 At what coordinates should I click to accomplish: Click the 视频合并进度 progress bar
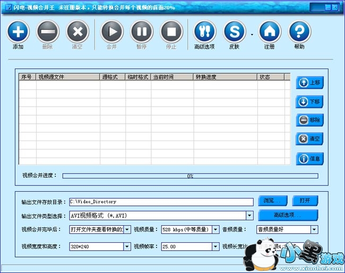click(190, 176)
